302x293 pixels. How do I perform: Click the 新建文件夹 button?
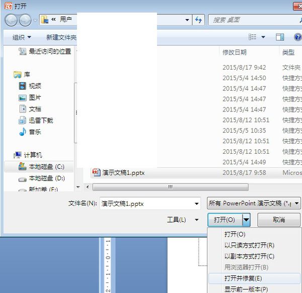point(61,37)
